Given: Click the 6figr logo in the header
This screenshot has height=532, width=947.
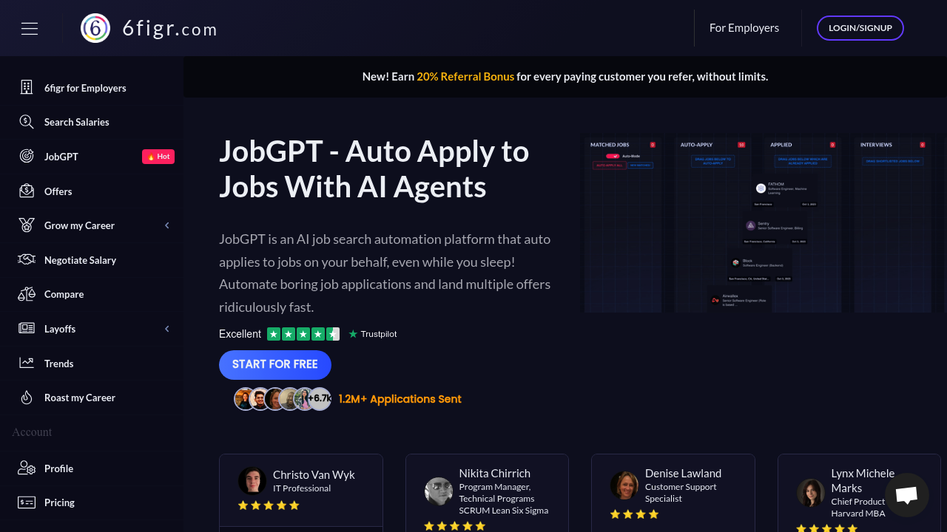Looking at the screenshot, I should click(x=95, y=28).
